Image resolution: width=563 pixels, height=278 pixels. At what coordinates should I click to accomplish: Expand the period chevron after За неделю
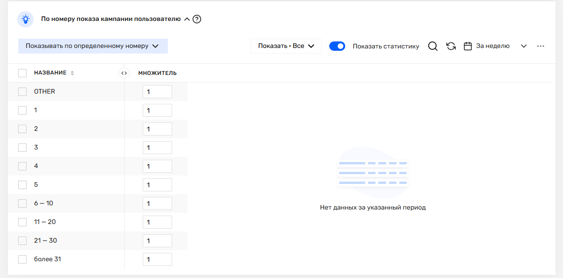point(524,46)
